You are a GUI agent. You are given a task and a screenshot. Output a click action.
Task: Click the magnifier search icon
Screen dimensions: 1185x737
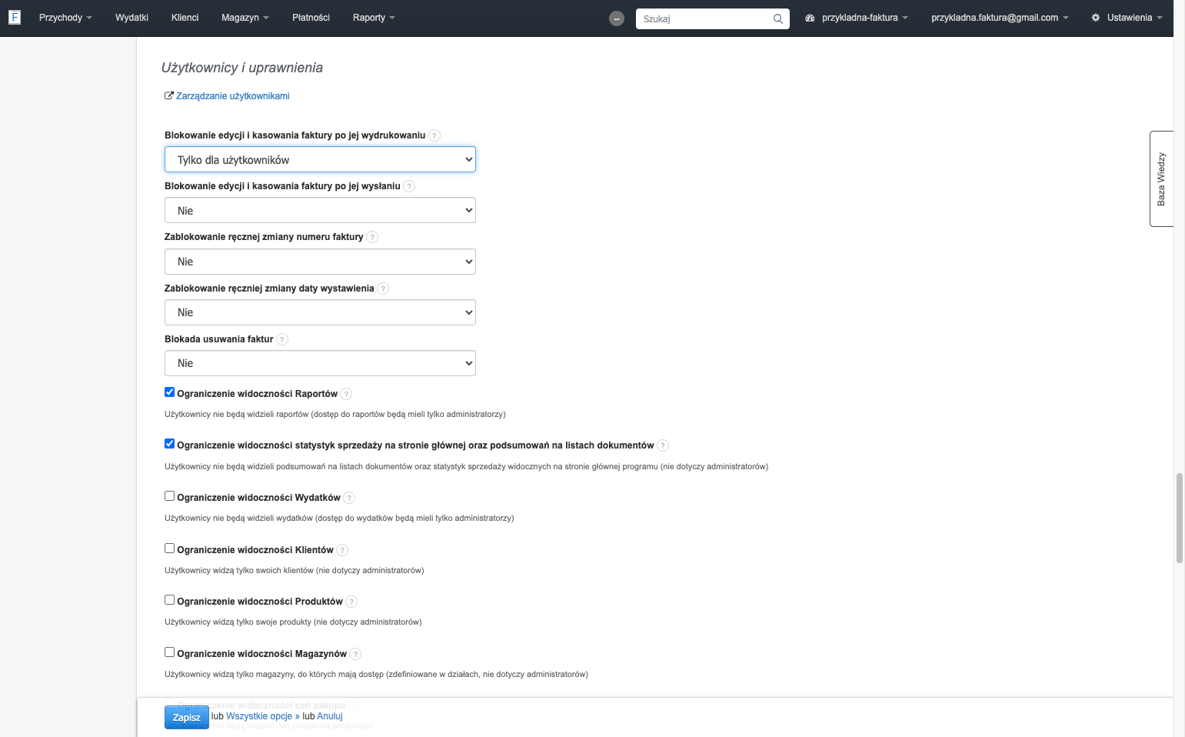(x=778, y=18)
